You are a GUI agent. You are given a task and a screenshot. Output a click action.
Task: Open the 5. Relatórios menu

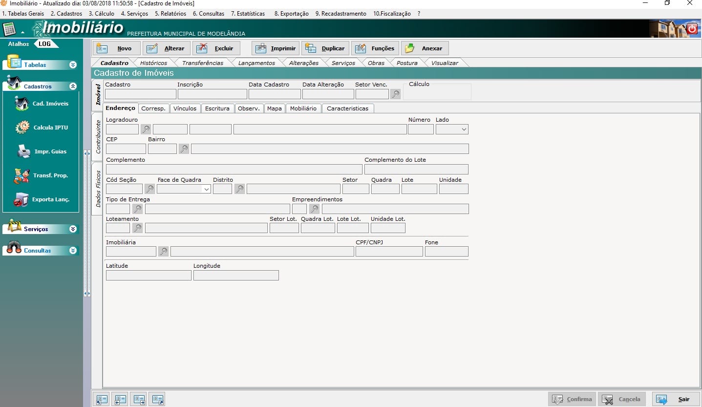pyautogui.click(x=170, y=14)
